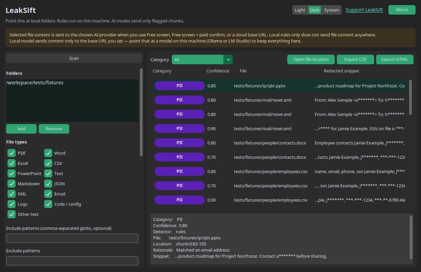The width and height of the screenshot is (421, 272).
Task: Sort by the Redacted snippet column header
Action: click(x=341, y=71)
